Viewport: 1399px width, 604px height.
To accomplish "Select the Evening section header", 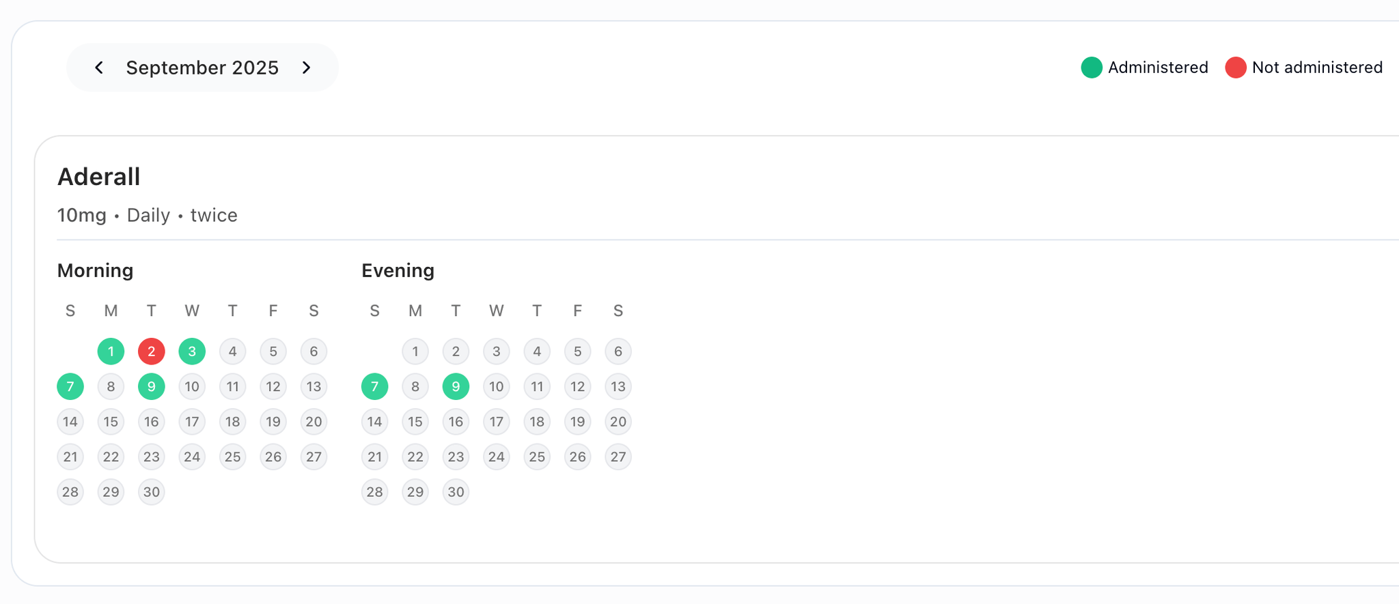I will 398,270.
